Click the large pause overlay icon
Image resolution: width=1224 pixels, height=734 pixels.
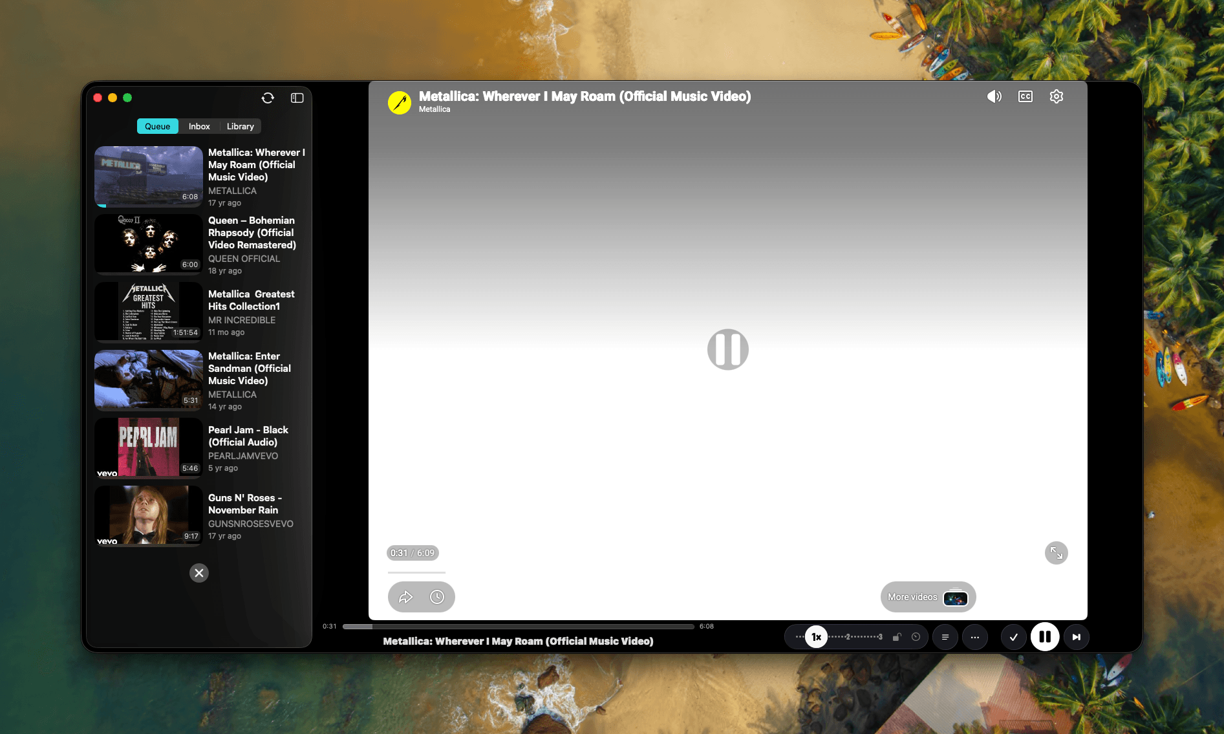(728, 349)
